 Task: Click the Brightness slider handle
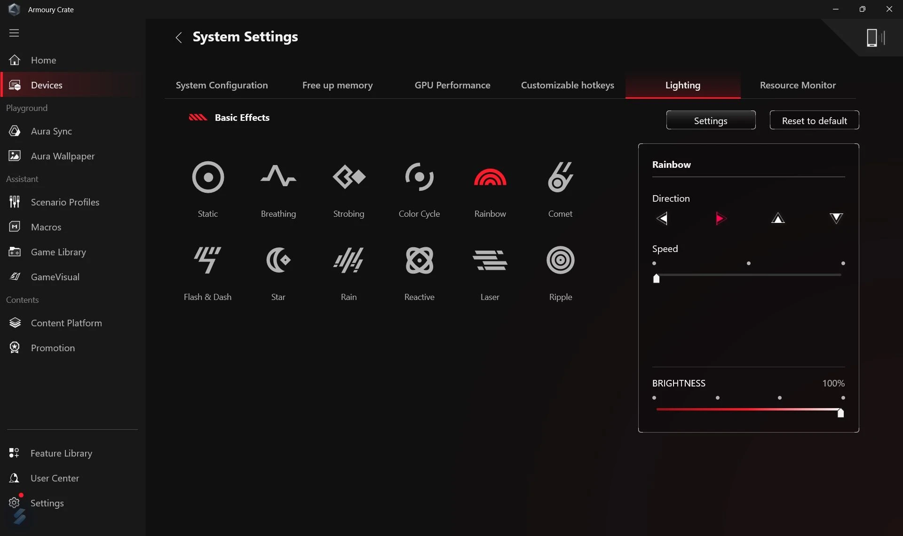(x=840, y=413)
